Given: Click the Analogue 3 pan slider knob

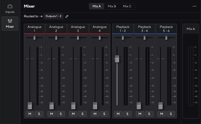Looking at the screenshot, I should click(x=78, y=38).
